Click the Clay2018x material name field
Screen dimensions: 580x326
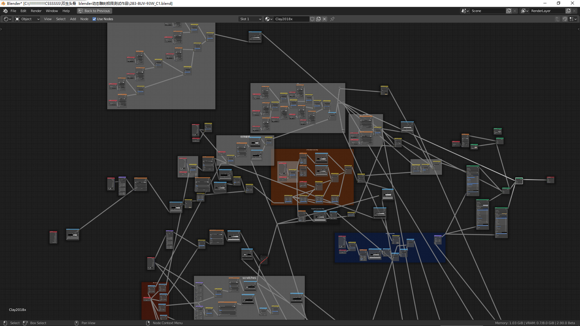[x=291, y=19]
